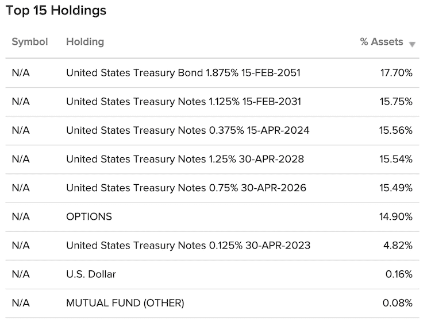Sort by the % Assets column header

pos(382,42)
